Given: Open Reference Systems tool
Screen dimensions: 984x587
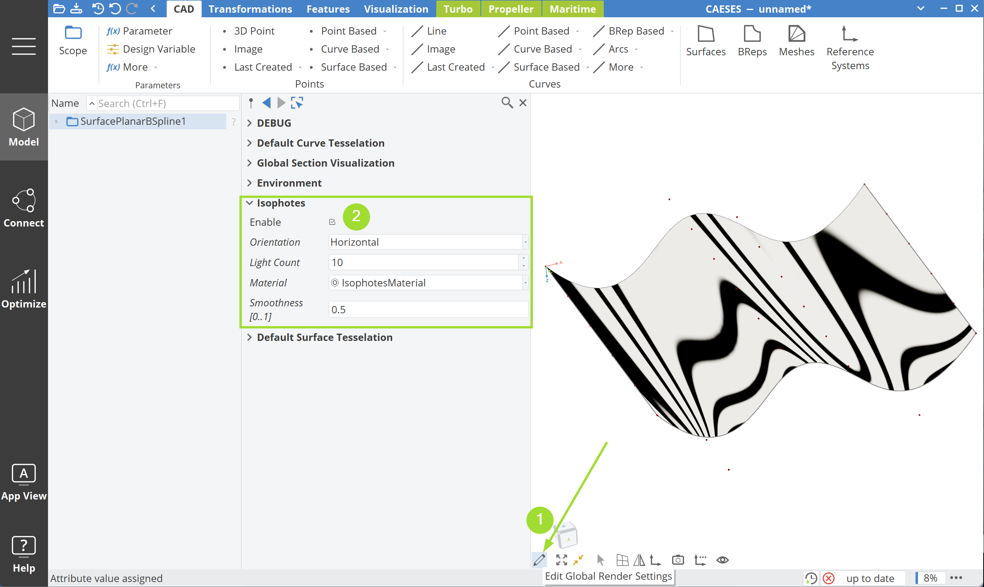Looking at the screenshot, I should coord(850,48).
